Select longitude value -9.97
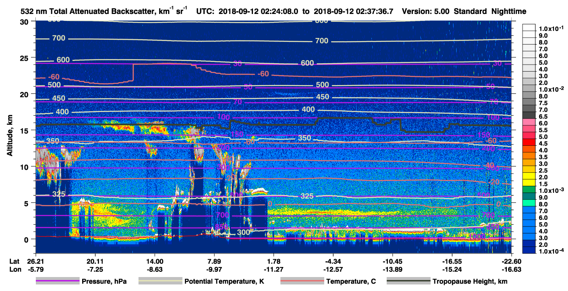The height and width of the screenshot is (291, 568). [214, 269]
